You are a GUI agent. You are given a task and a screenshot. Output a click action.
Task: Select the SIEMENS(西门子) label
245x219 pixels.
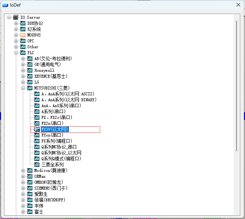tap(51, 188)
